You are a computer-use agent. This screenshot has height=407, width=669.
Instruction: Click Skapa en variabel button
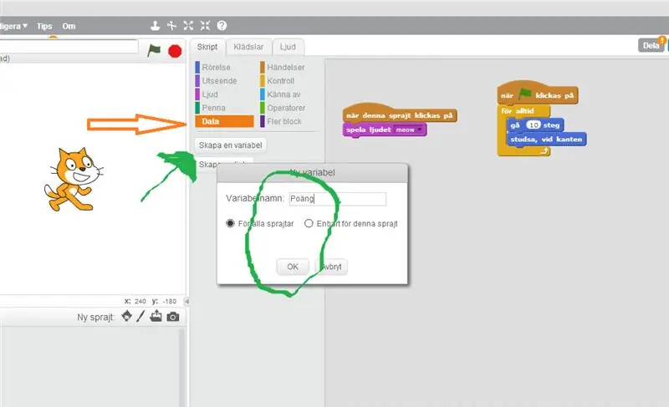coord(231,145)
